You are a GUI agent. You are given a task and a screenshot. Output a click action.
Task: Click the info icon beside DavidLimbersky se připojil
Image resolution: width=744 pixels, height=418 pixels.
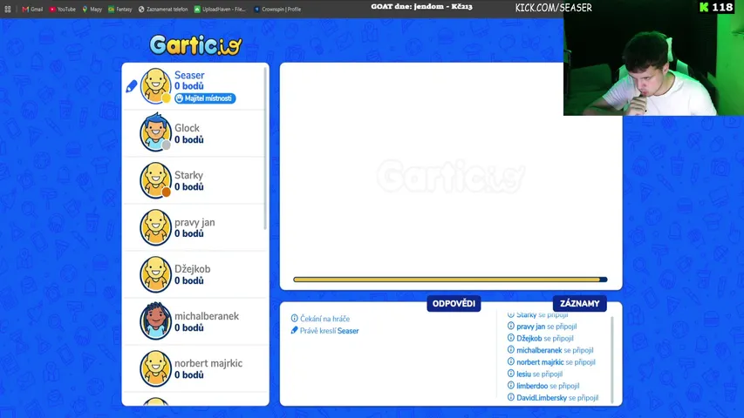[511, 397]
